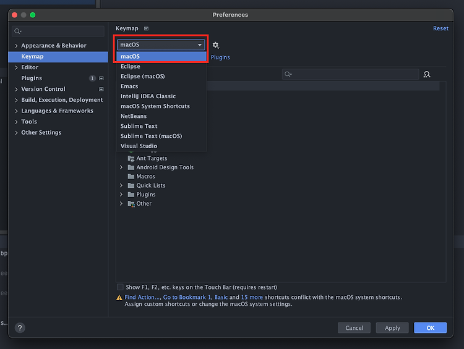Select macOS keymap option in list
Screen dimensions: 464x349
click(x=161, y=56)
